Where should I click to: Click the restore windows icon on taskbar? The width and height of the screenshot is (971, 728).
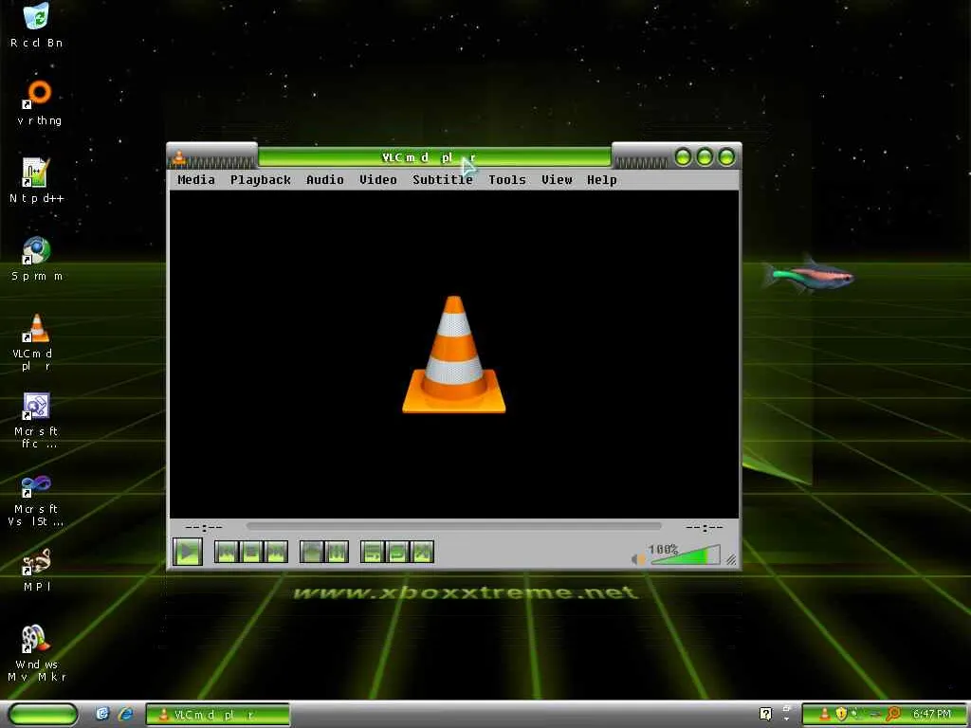[x=787, y=709]
